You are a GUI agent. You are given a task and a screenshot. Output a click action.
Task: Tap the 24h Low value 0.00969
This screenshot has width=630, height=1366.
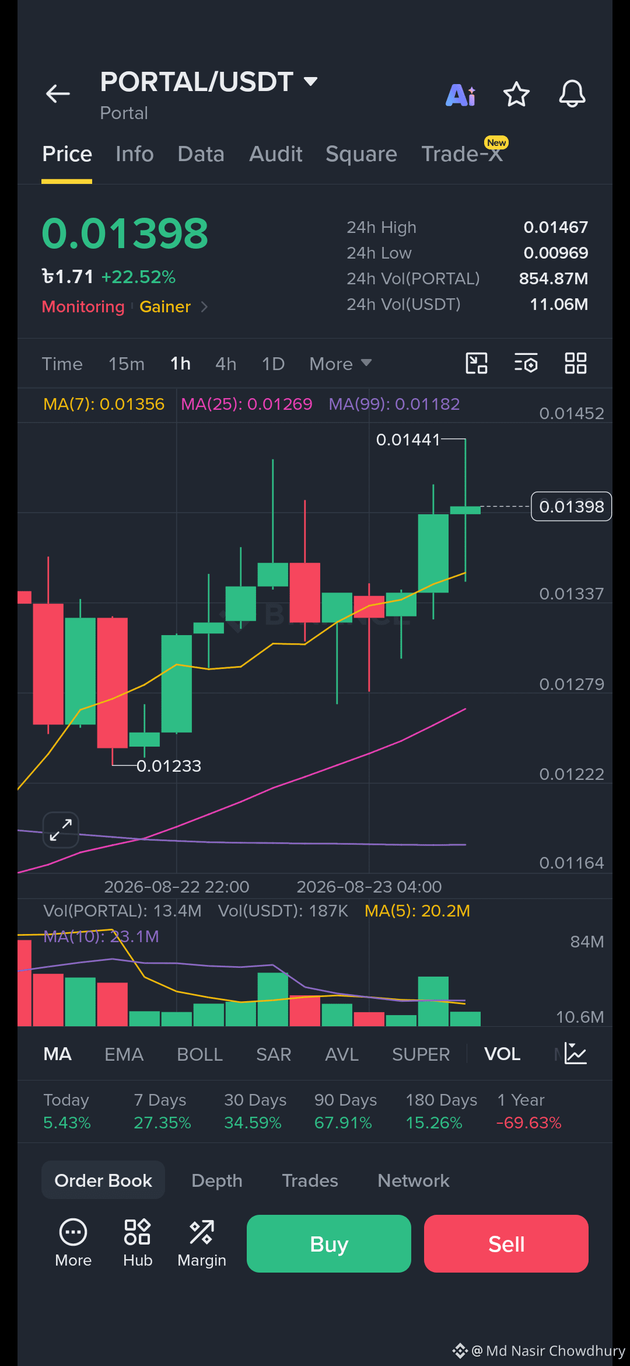pos(556,253)
